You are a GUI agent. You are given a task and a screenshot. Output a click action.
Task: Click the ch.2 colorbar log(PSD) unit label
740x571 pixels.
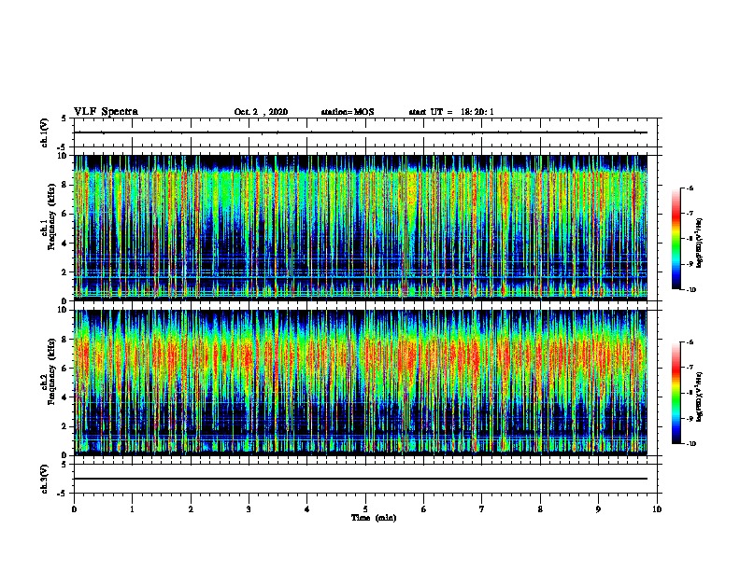point(699,397)
